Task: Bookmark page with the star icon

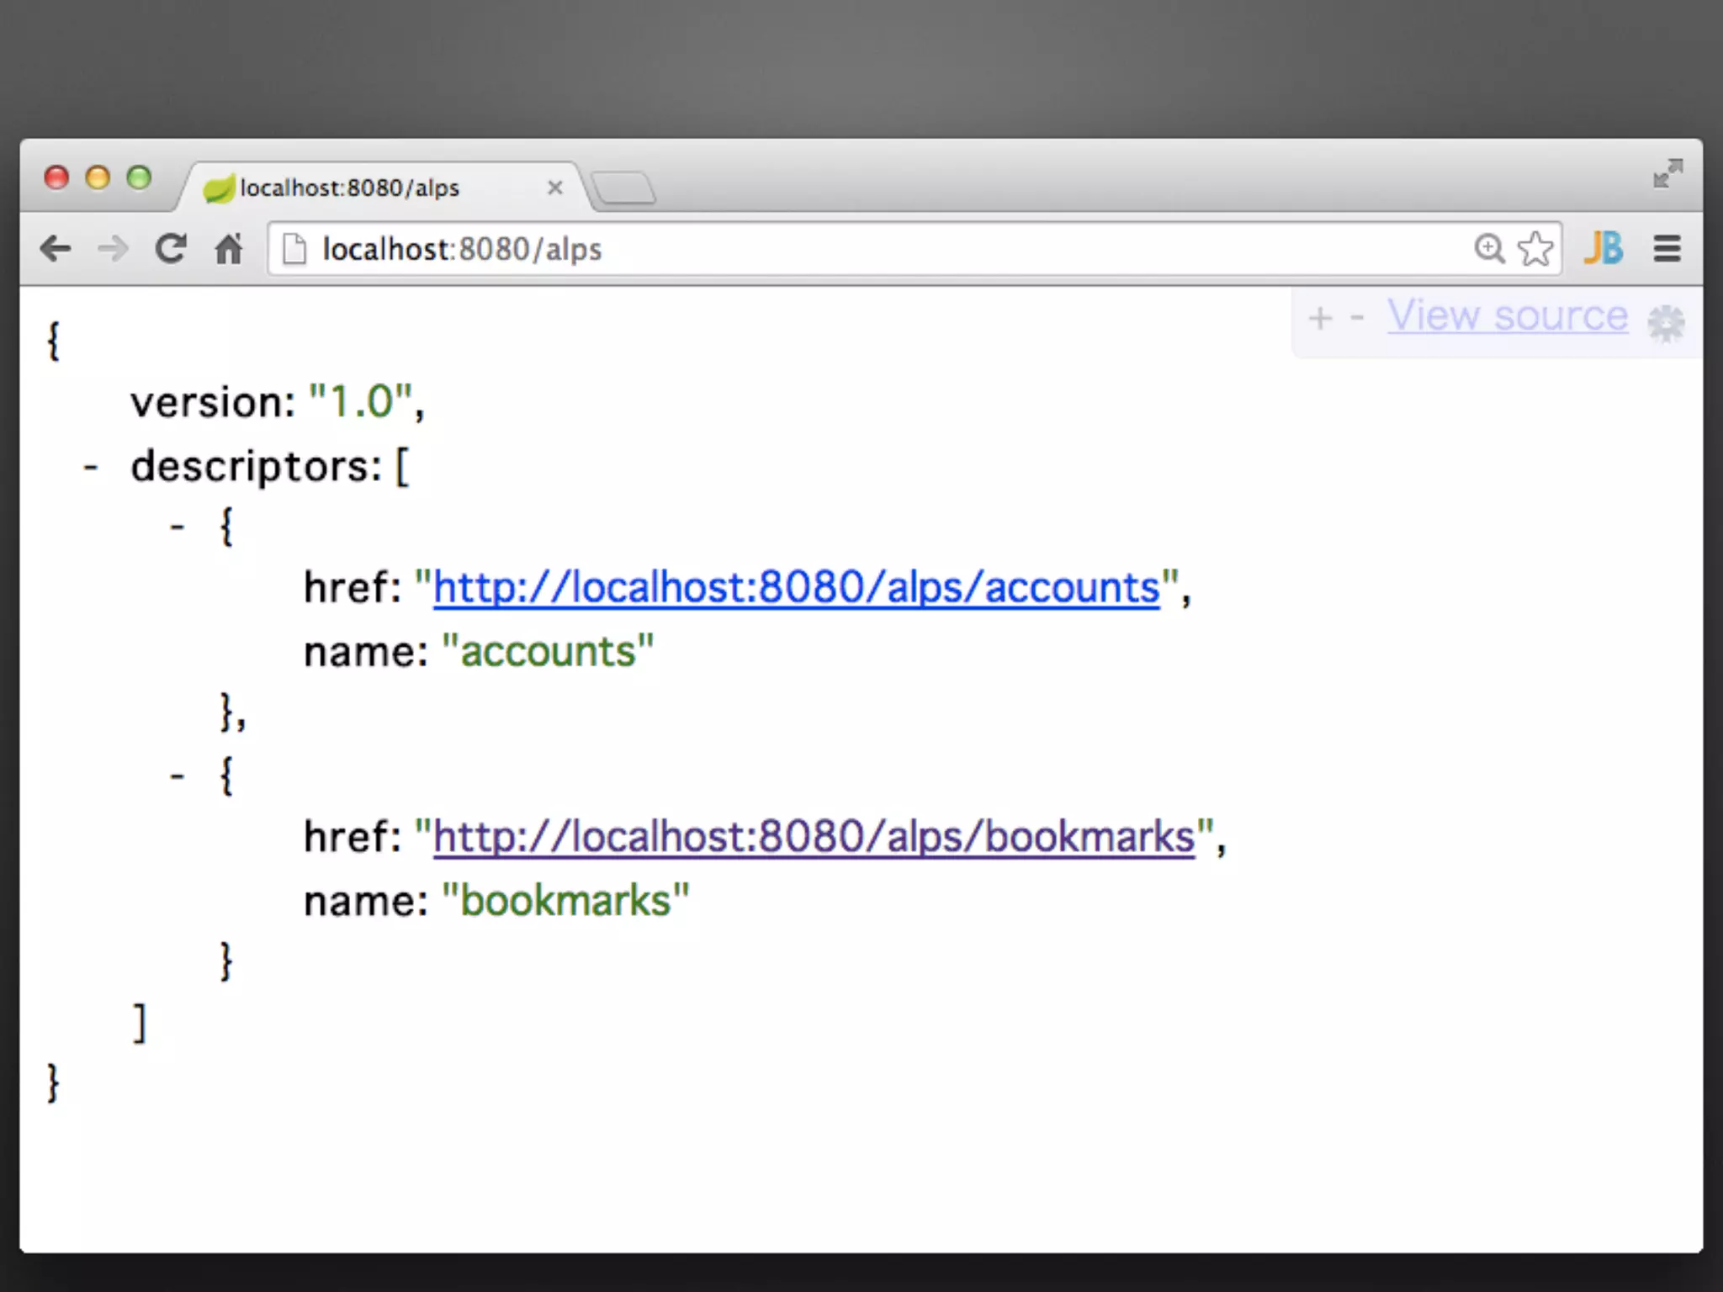Action: point(1536,248)
